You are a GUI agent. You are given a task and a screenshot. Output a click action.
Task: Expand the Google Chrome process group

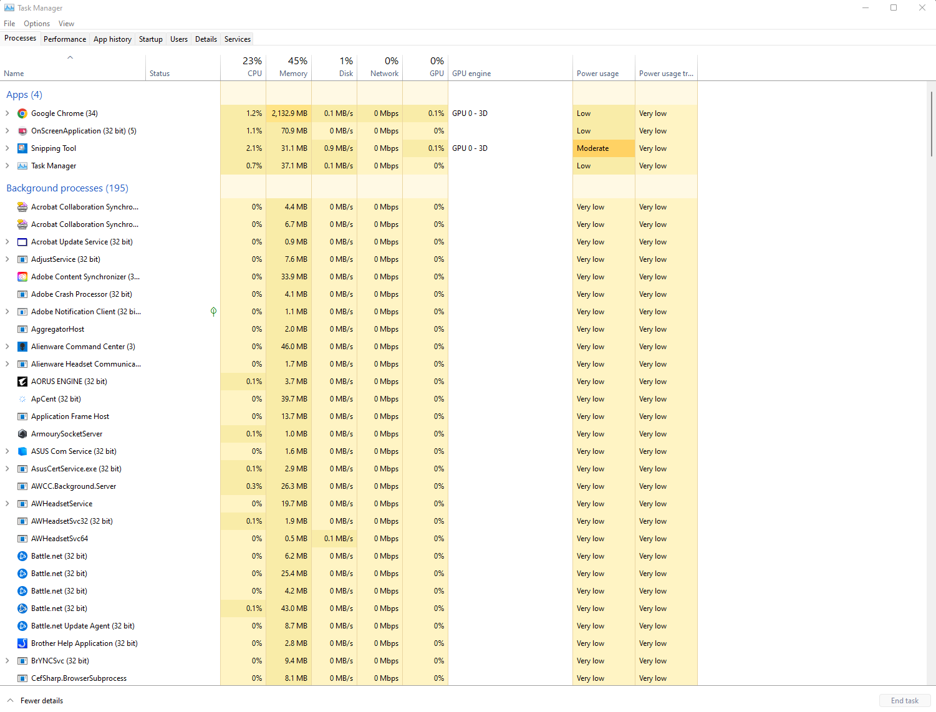[7, 113]
